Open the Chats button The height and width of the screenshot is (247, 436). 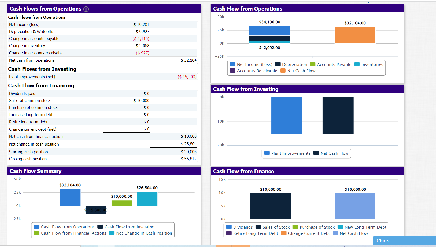(405, 241)
